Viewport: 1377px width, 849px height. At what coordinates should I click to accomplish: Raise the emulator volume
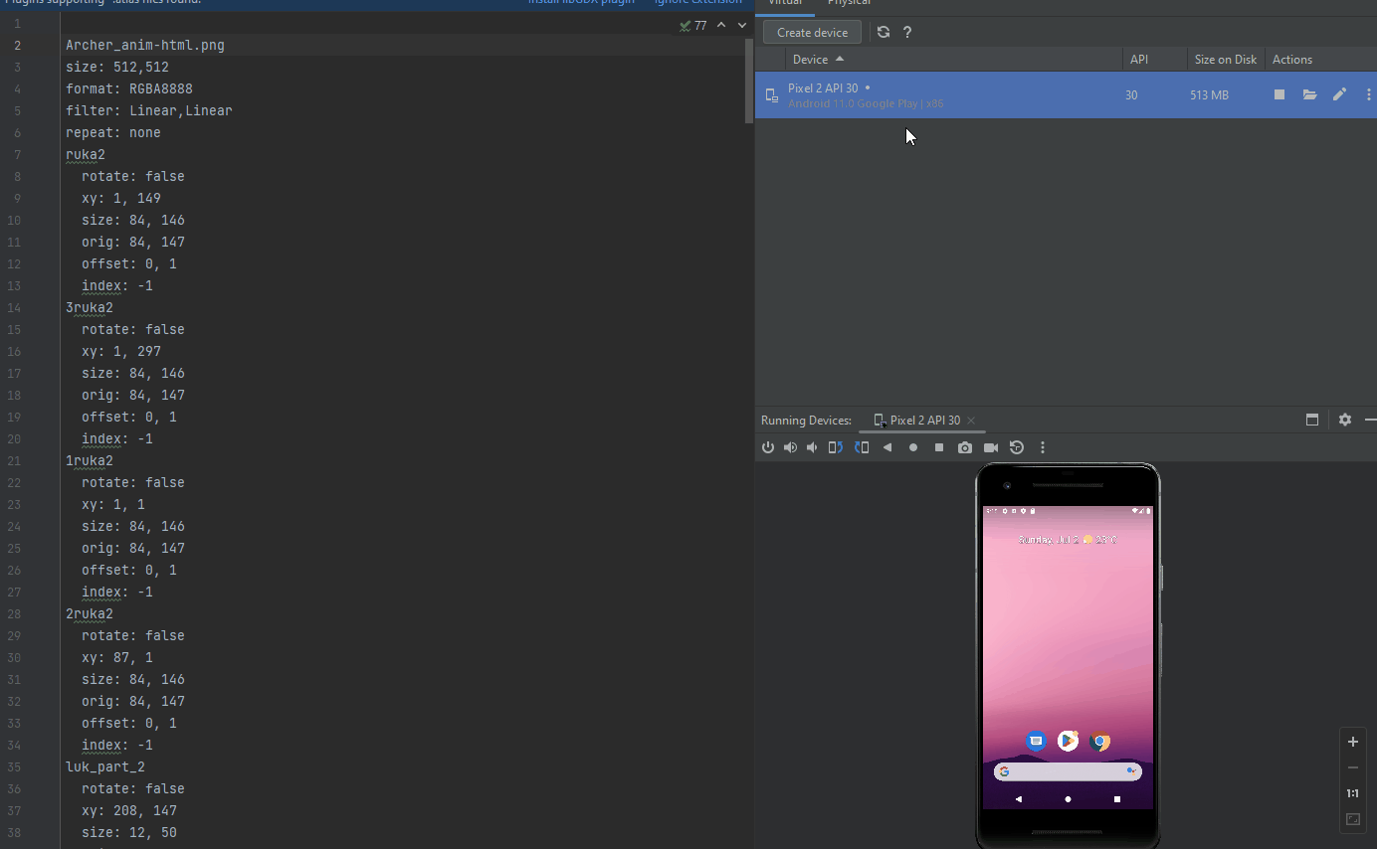click(x=790, y=447)
